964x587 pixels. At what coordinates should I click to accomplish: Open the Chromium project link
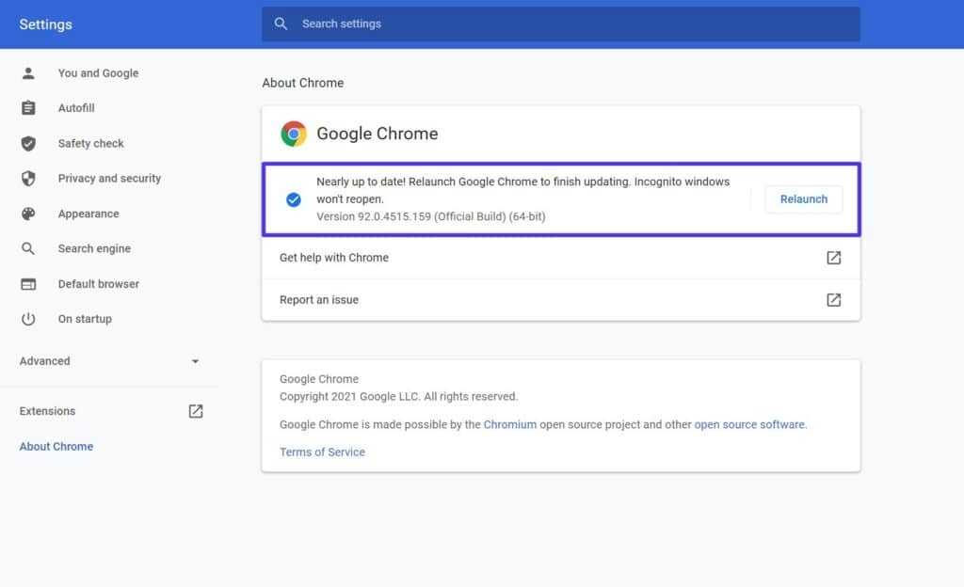(510, 424)
